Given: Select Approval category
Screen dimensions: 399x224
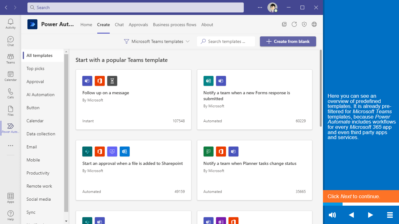Looking at the screenshot, I should click(x=43, y=82).
